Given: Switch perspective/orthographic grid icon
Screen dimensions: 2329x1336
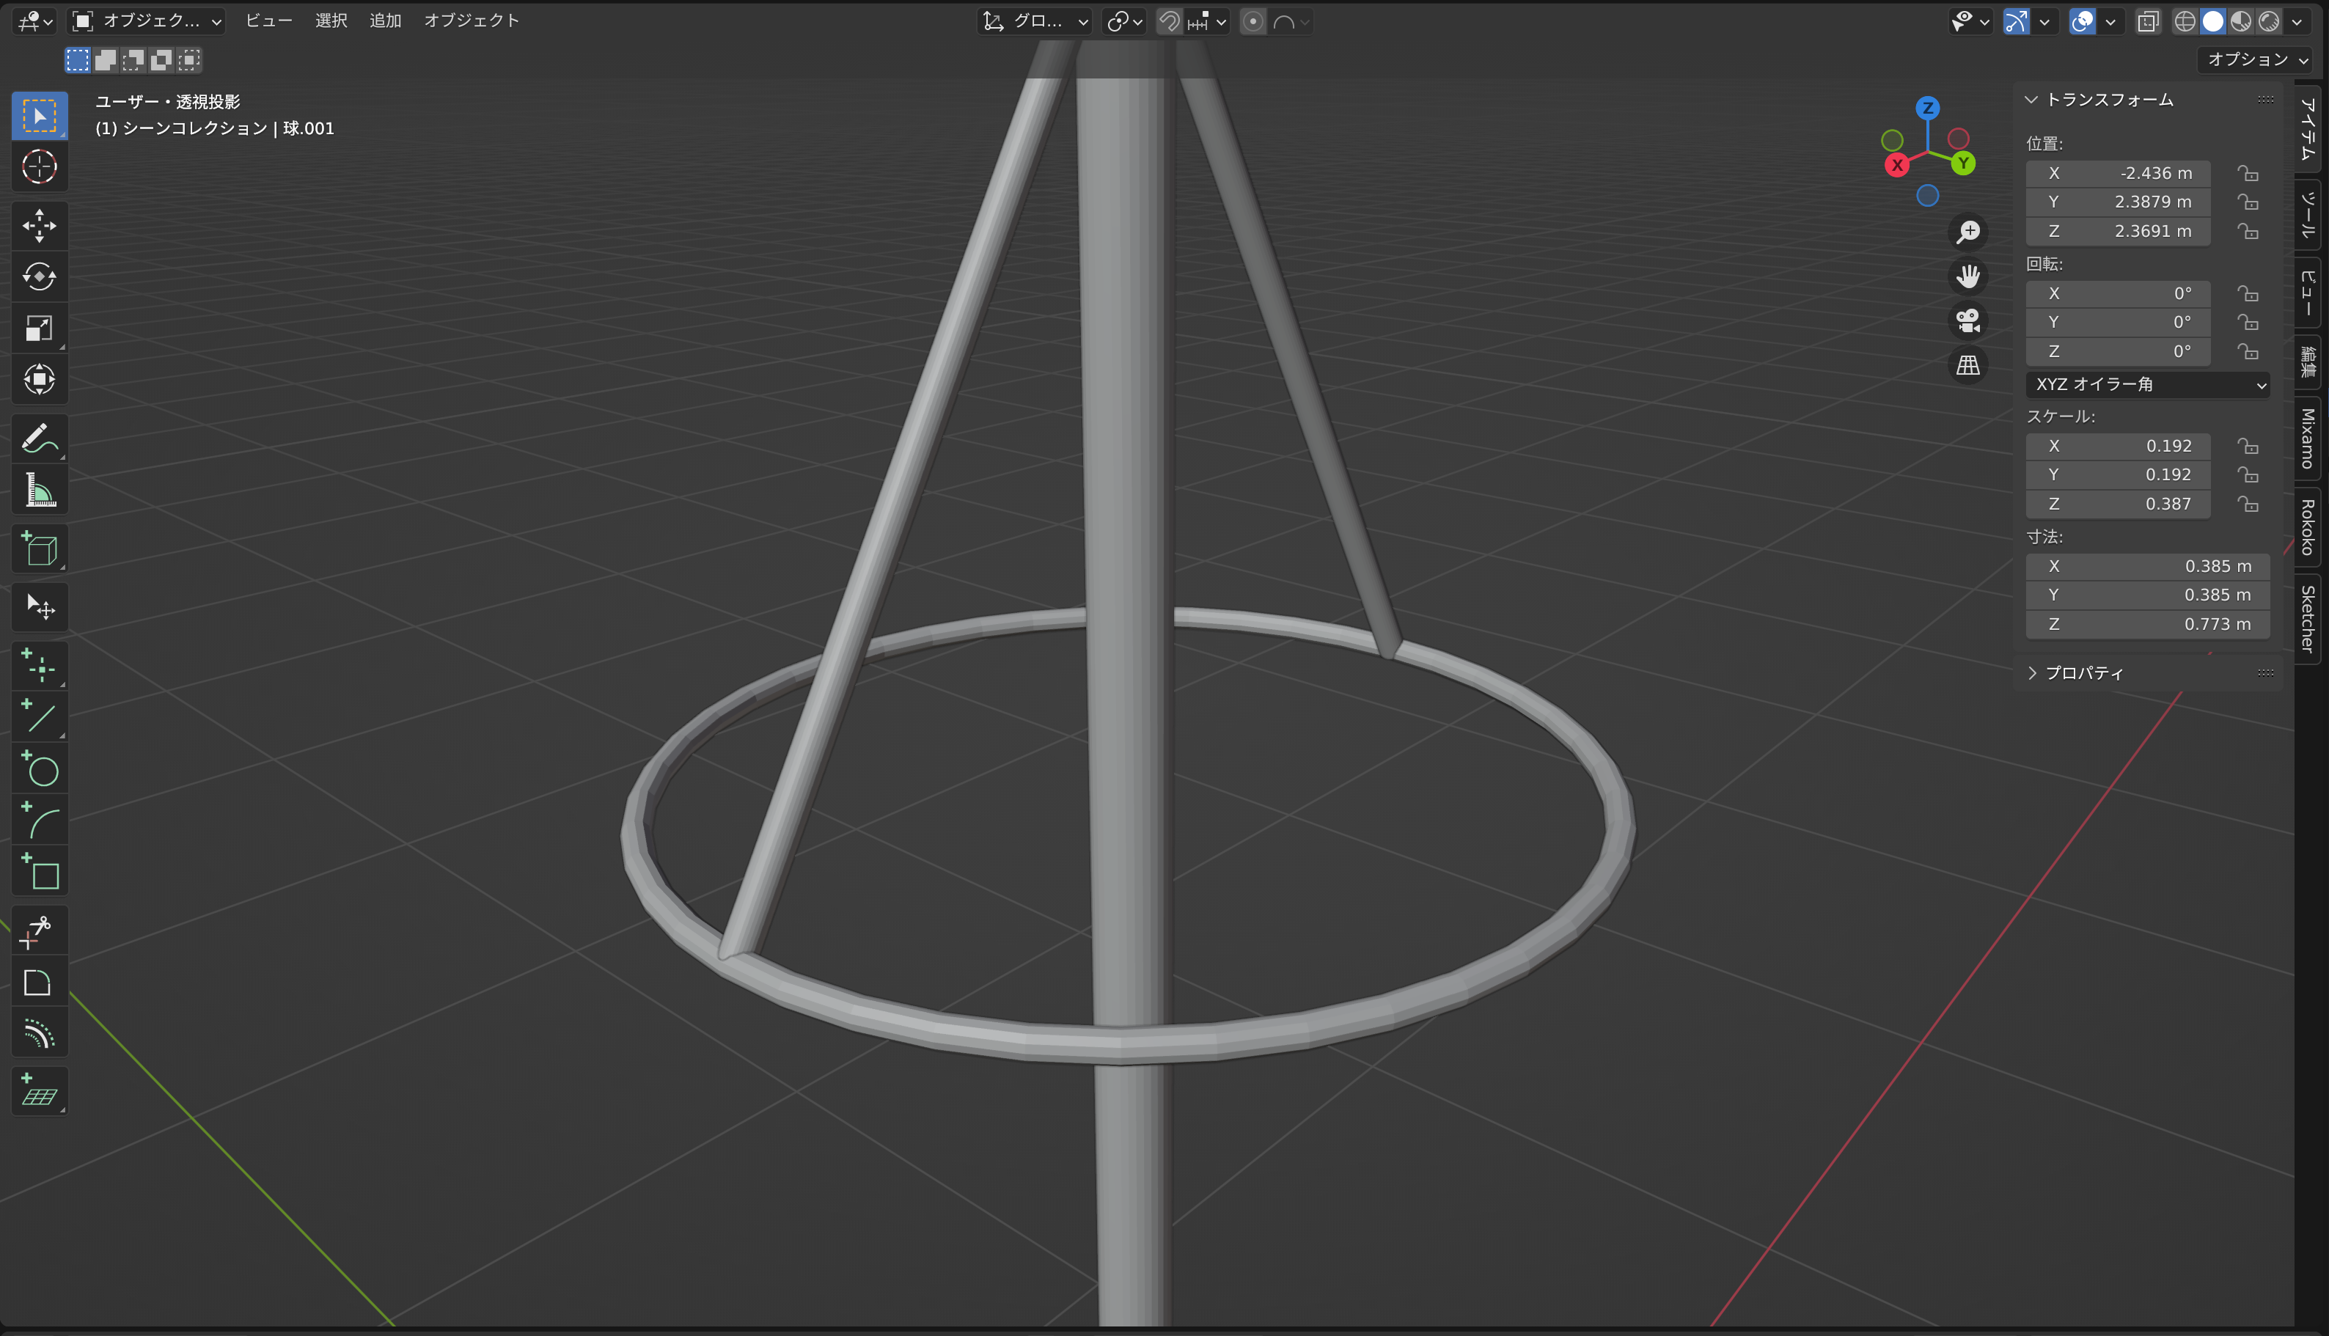Looking at the screenshot, I should coord(1968,365).
